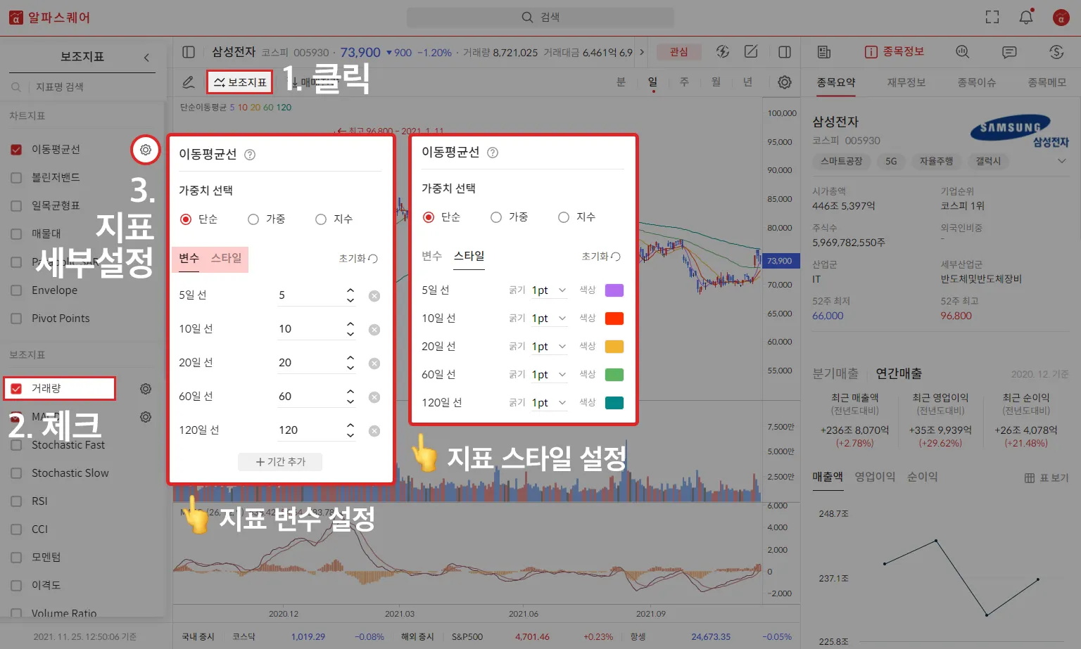Viewport: 1081px width, 649px height.
Task: Click the 보조지표 indicator button in the chart toolbar
Action: tap(240, 82)
